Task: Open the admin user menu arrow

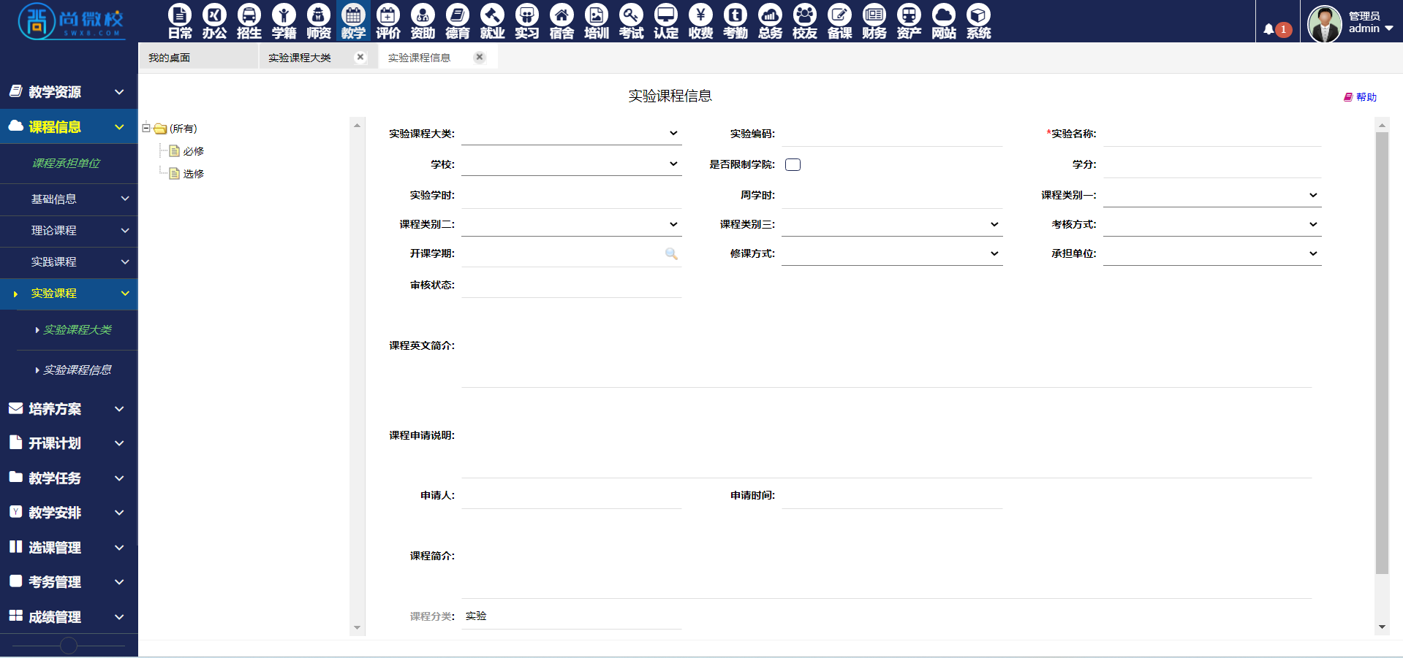Action: click(1389, 28)
